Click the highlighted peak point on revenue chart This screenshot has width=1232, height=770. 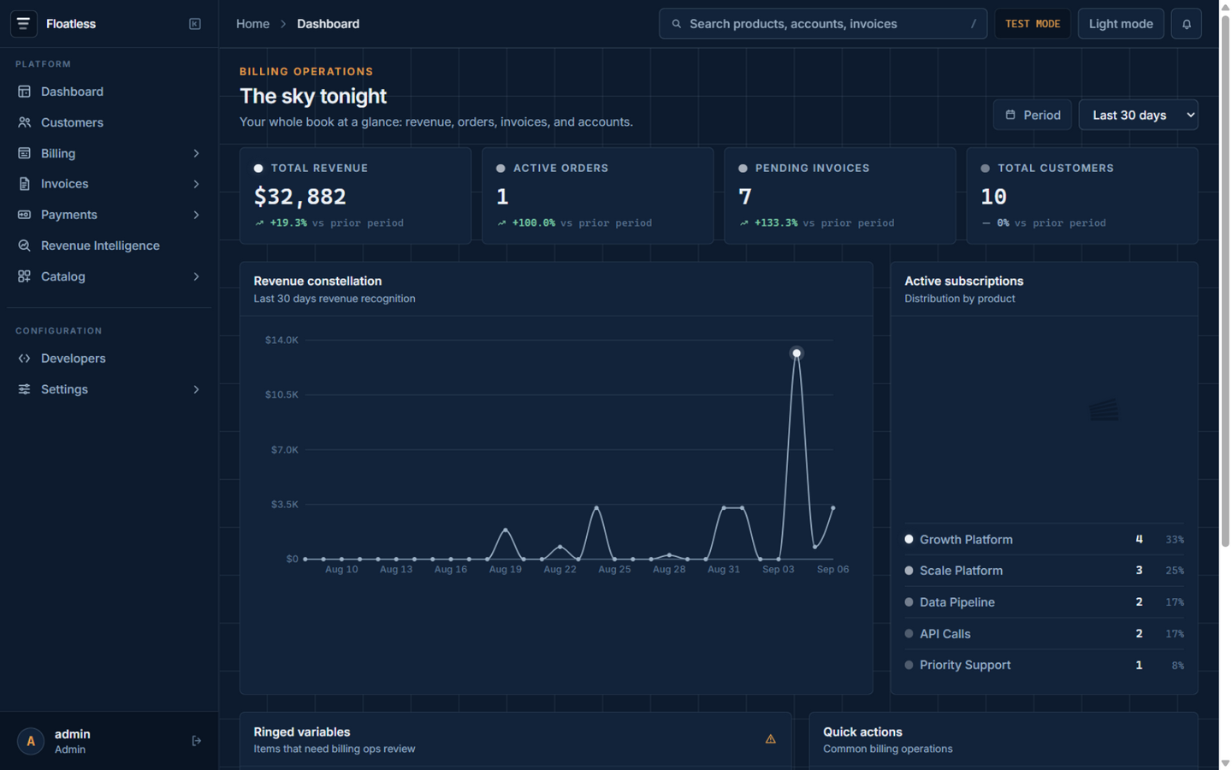(797, 353)
